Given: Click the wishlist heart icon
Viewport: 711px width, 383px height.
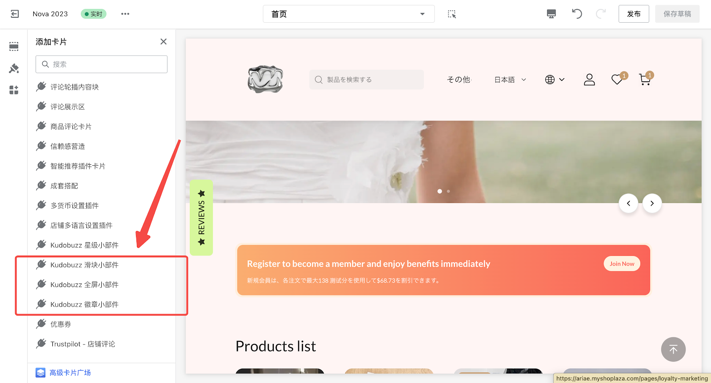Looking at the screenshot, I should 617,80.
